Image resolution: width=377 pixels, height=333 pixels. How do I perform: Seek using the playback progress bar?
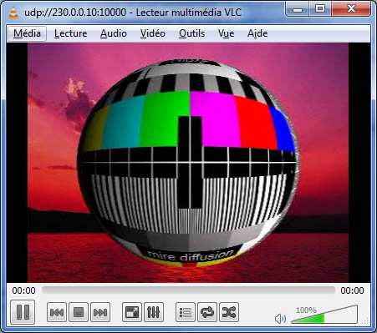pos(188,290)
